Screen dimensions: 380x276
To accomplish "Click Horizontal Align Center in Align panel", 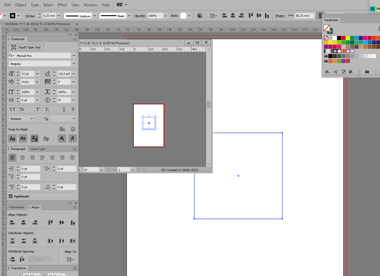I will (x=23, y=223).
